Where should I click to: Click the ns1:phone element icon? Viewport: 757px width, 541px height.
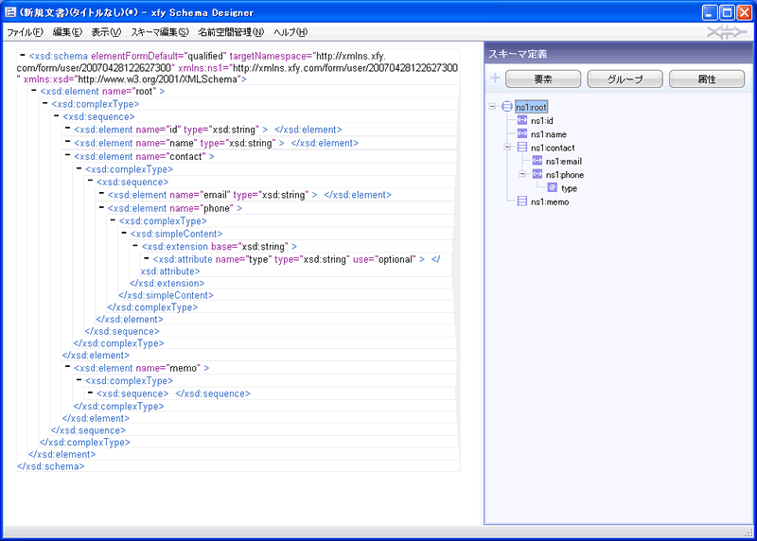point(537,175)
